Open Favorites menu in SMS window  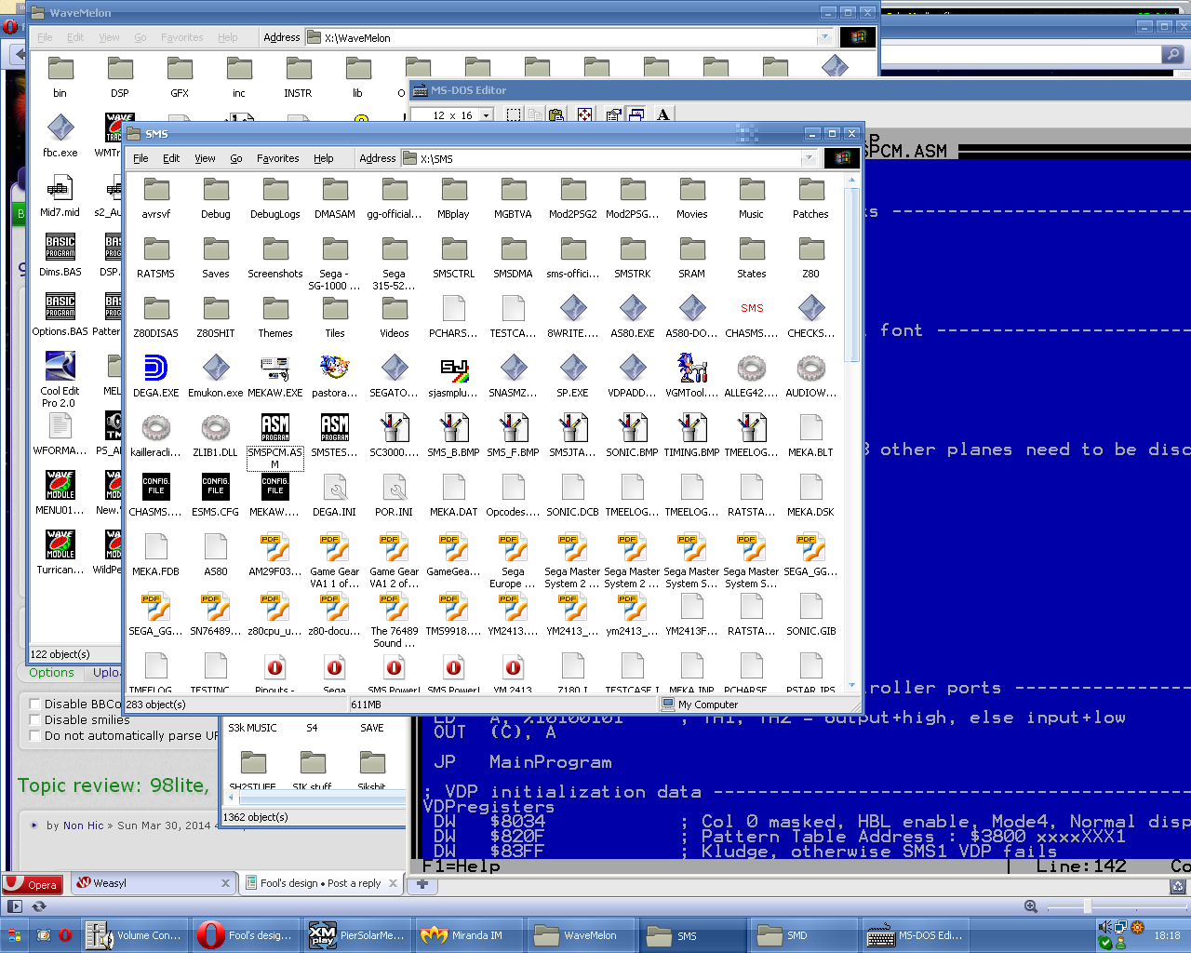278,158
